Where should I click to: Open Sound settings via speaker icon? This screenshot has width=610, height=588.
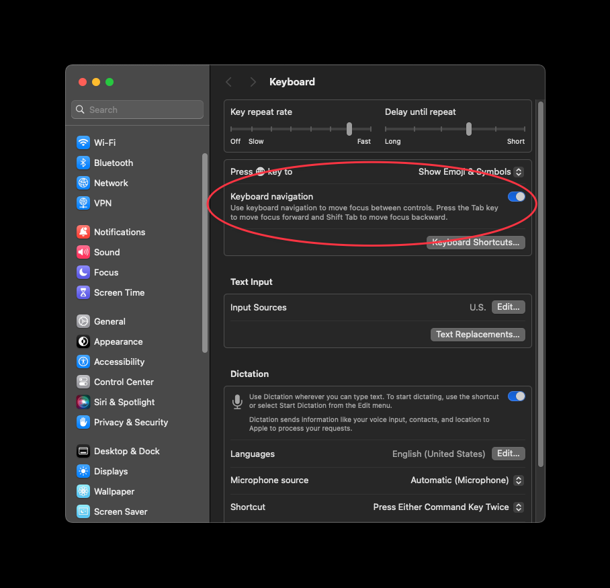[x=83, y=252]
